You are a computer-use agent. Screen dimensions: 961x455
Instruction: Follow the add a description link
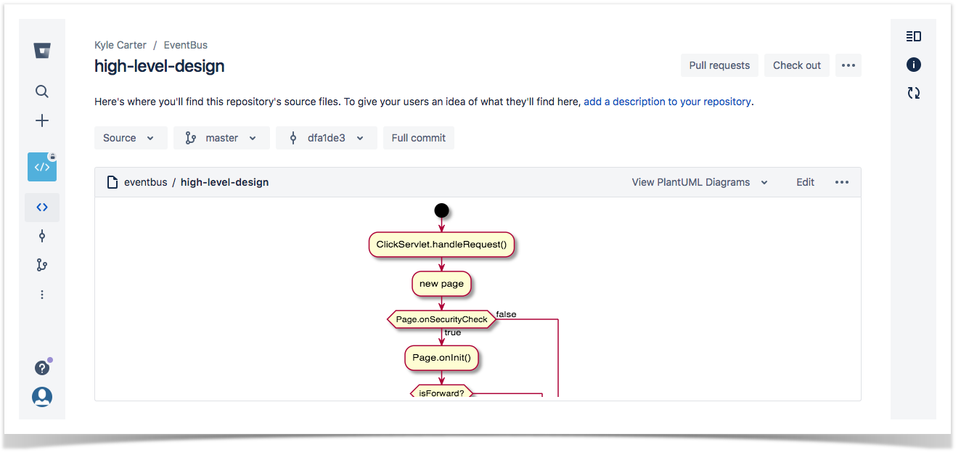(x=667, y=102)
